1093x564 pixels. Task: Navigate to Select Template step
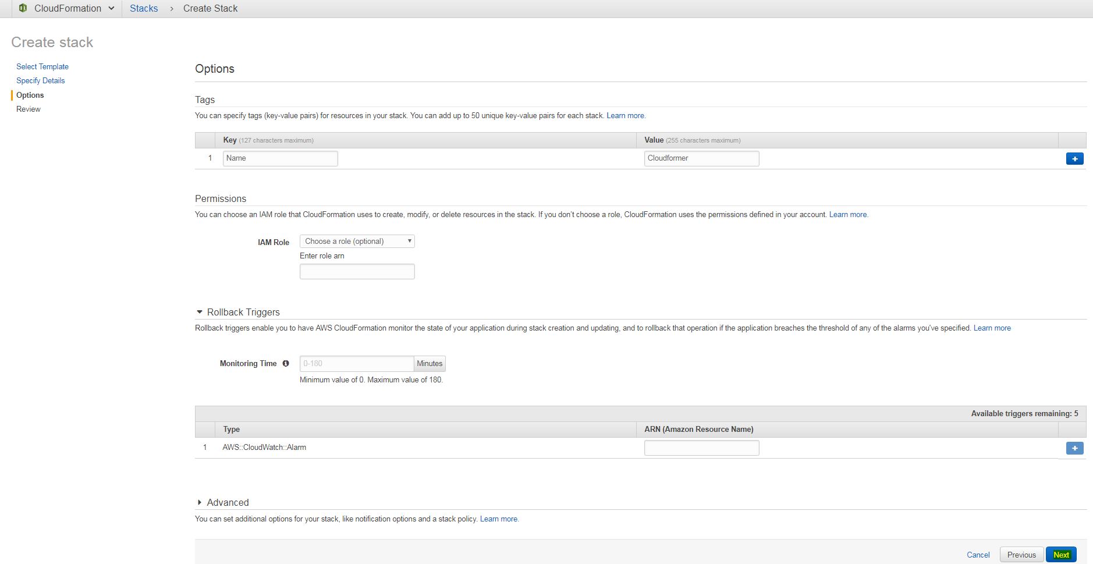42,66
